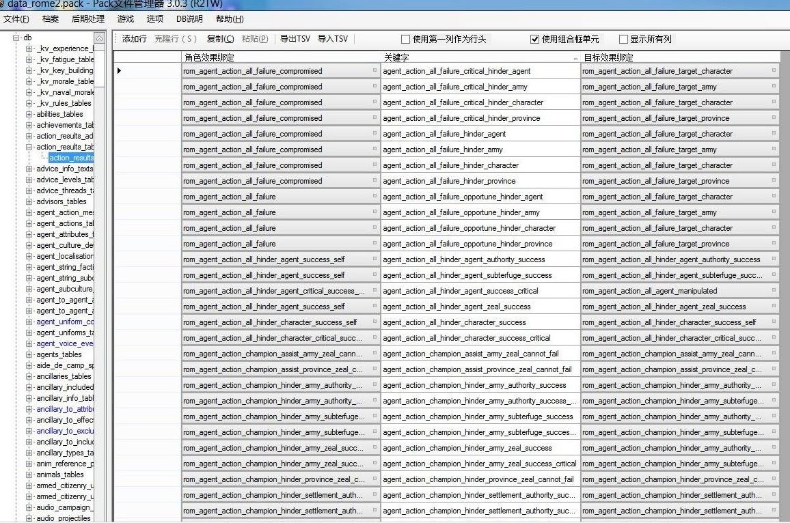Click the first row selector arrow

(120, 71)
